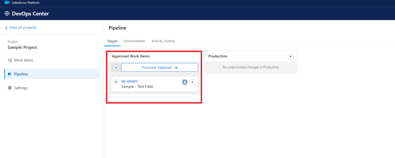Click the Sample - Text Field description

137,87
